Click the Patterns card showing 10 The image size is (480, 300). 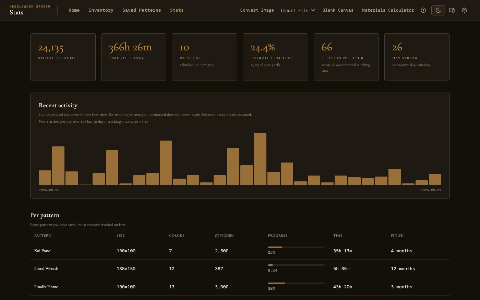pyautogui.click(x=204, y=57)
